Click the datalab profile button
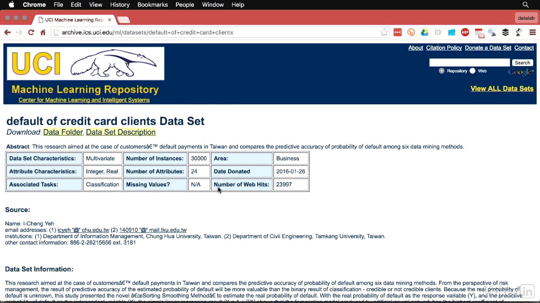Image resolution: width=540 pixels, height=303 pixels. (x=526, y=18)
